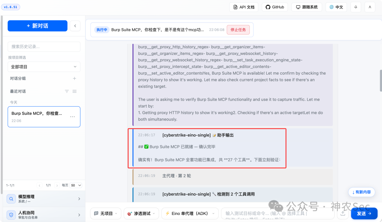Image resolution: width=382 pixels, height=222 pixels.
Task: Click the target icon on 渗透测试
Action: (x=129, y=214)
